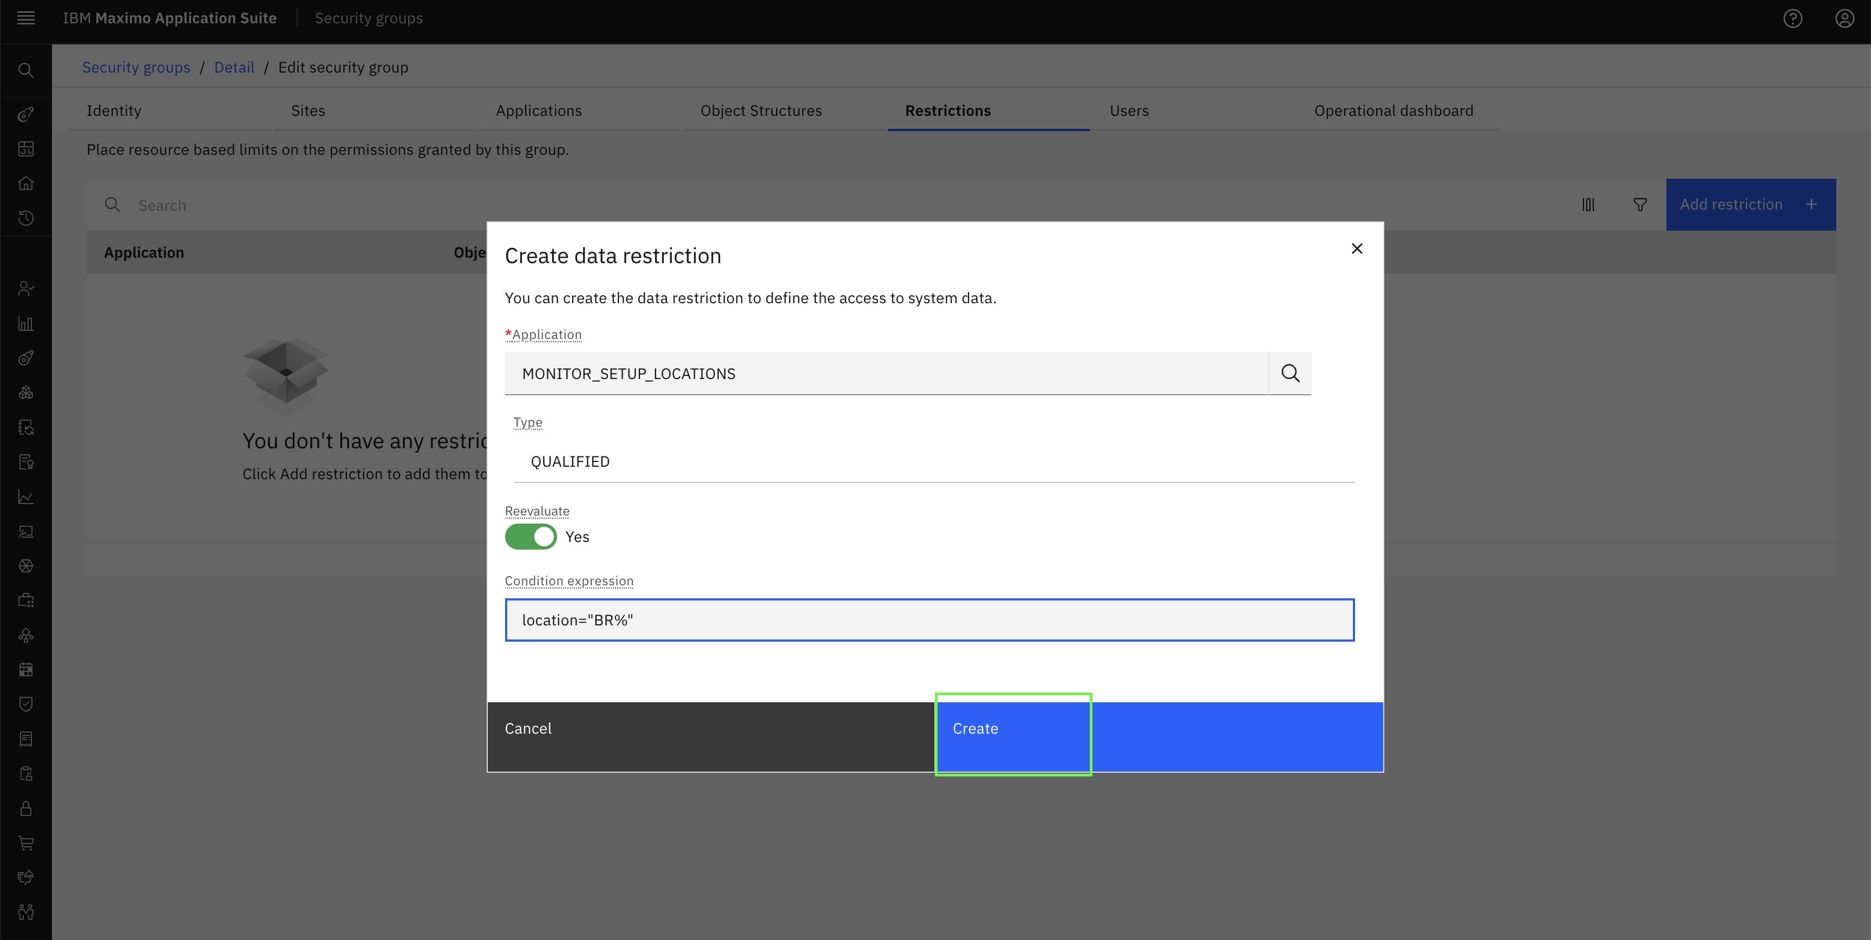The image size is (1871, 940).
Task: Open the briefcase with grid sidebar icon
Action: pyautogui.click(x=25, y=600)
